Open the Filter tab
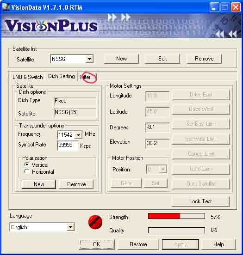The height and width of the screenshot is (255, 243). pyautogui.click(x=86, y=77)
